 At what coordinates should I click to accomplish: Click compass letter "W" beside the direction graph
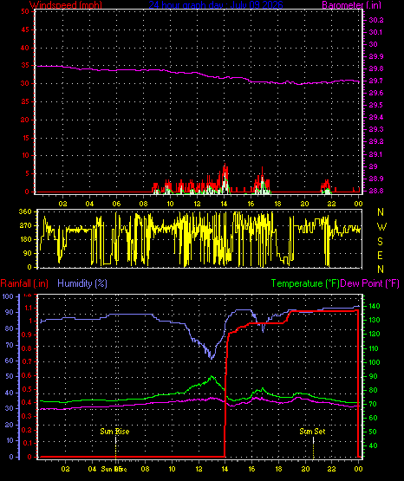(381, 227)
